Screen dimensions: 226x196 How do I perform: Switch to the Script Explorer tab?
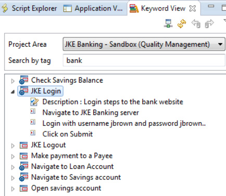(x=30, y=8)
